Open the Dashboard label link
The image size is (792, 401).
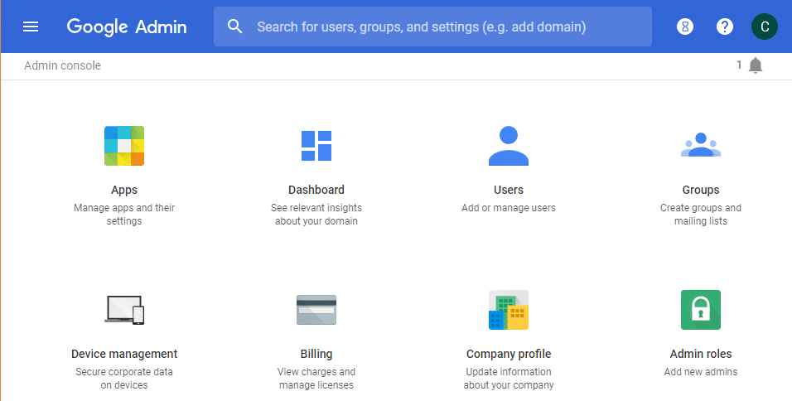316,190
